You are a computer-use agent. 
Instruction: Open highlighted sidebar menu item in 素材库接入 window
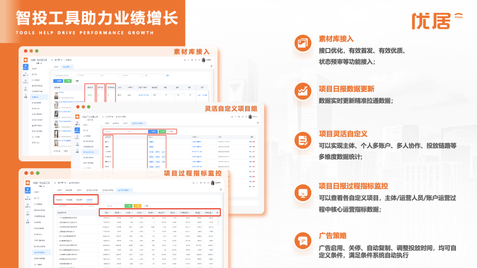point(39,97)
